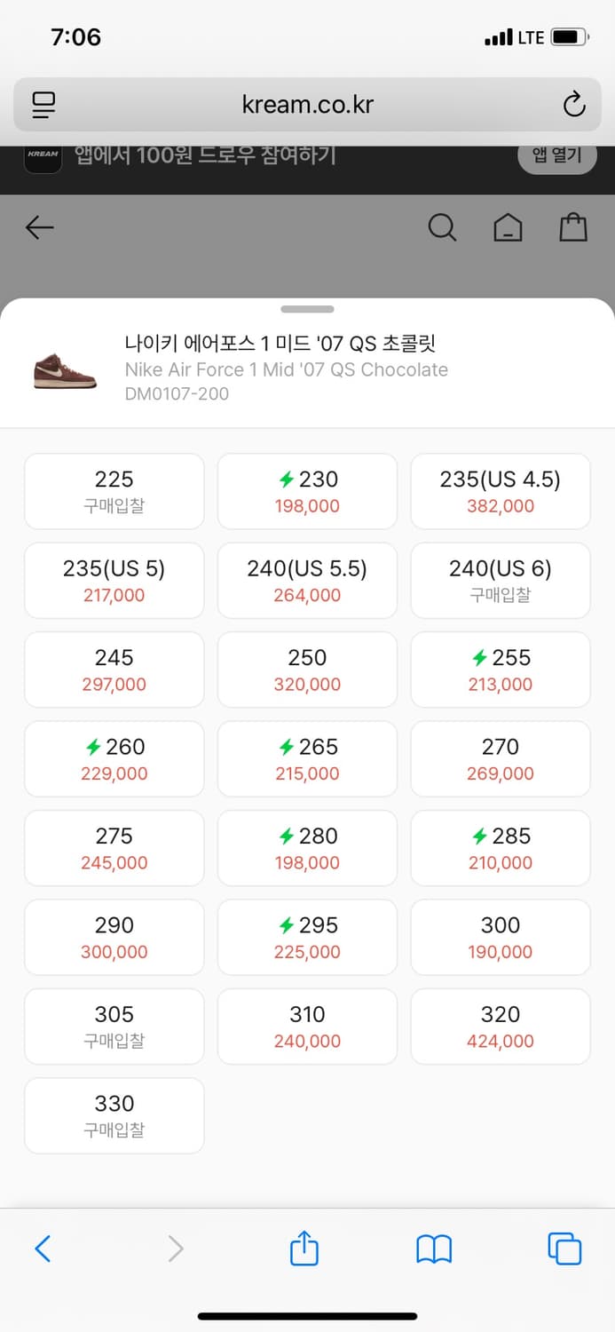Choose size 225 구매입찰 option
Screen dimensions: 615x1332
(x=114, y=491)
